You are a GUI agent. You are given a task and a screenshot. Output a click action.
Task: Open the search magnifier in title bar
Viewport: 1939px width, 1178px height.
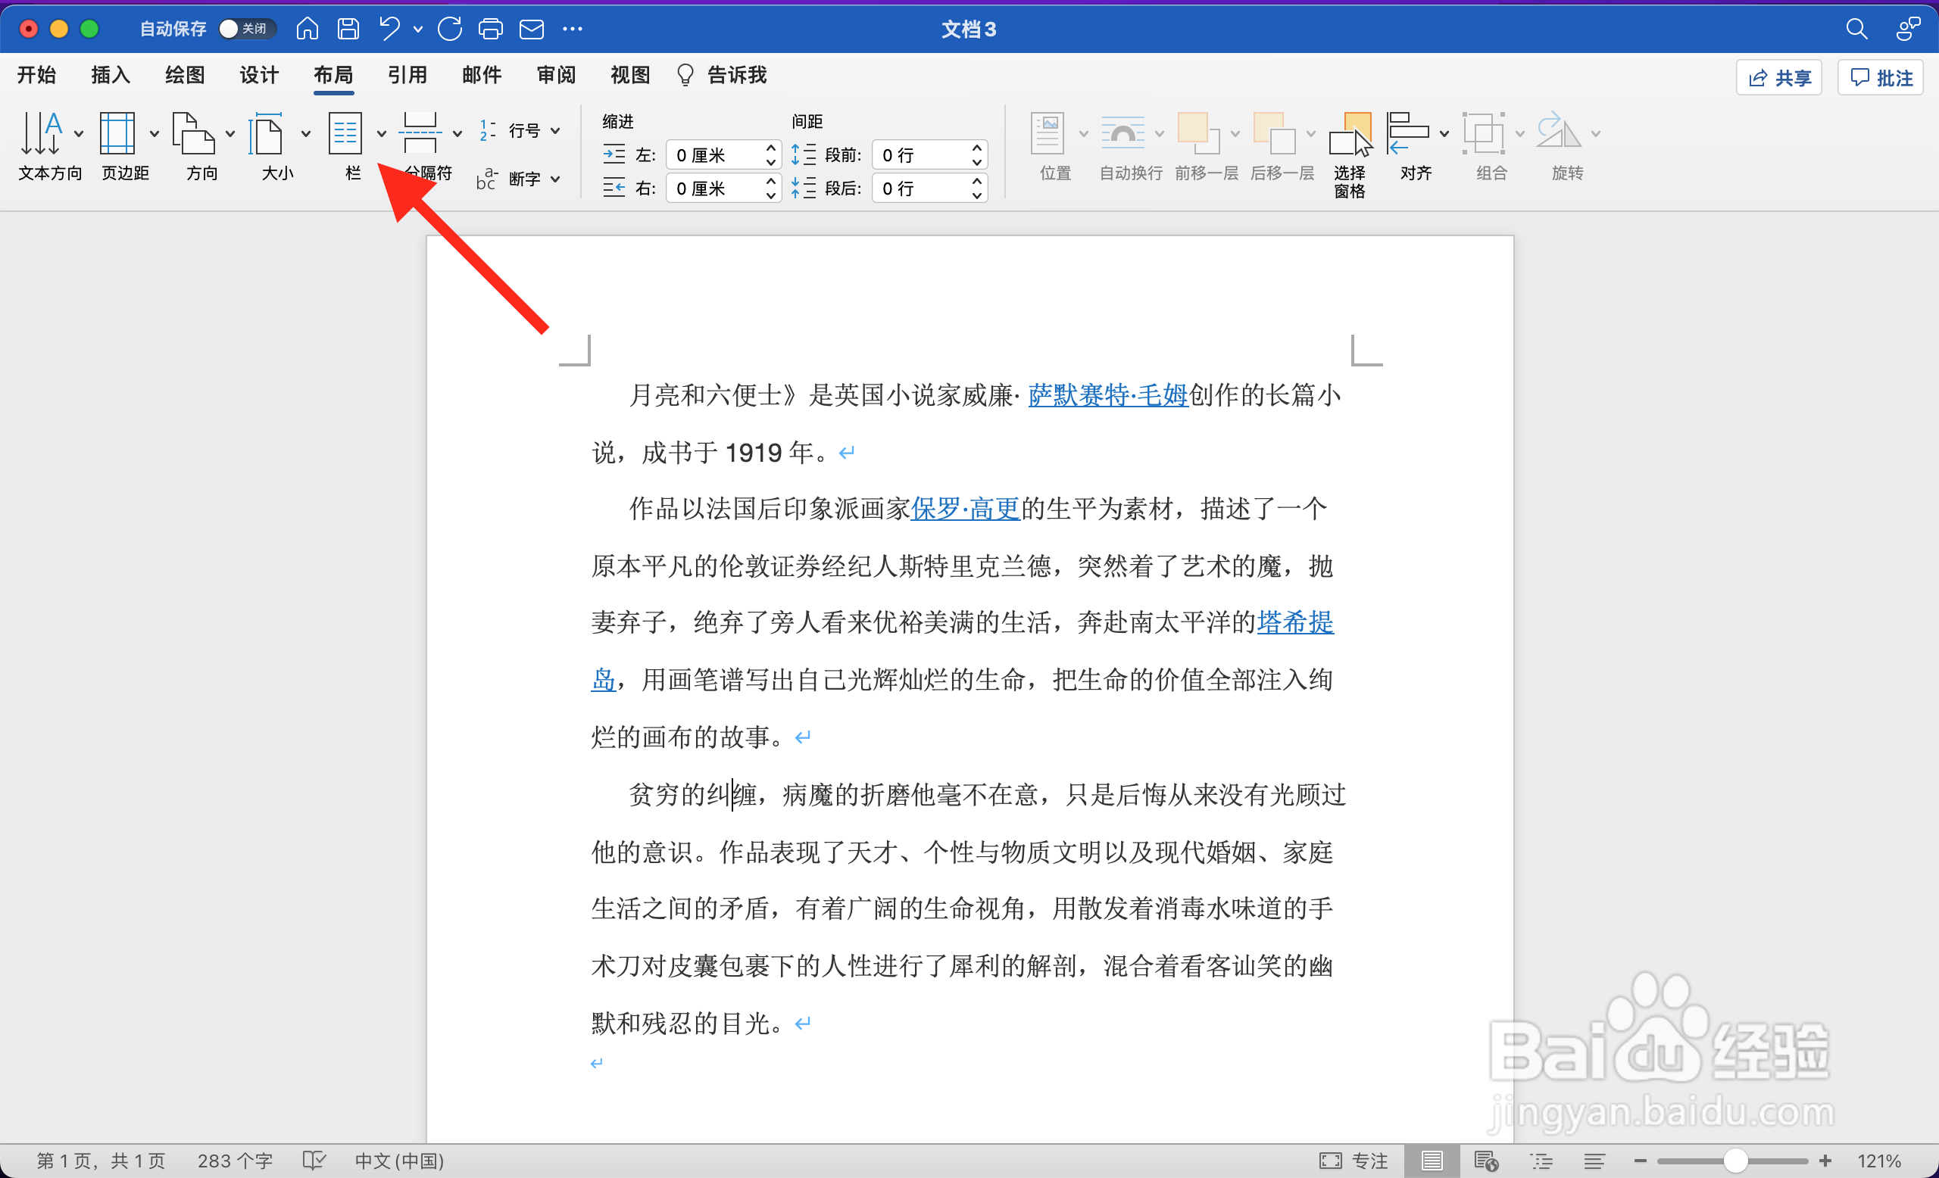point(1856,29)
